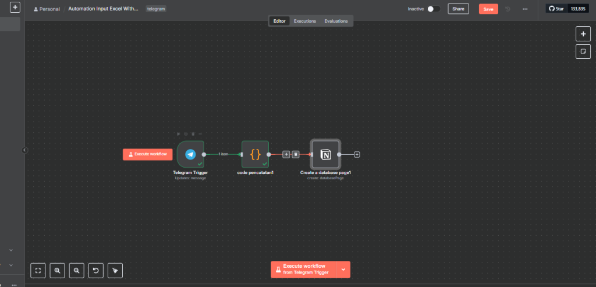Delete the connection between code and Notion
Screen dimensions: 596x287
pyautogui.click(x=296, y=154)
